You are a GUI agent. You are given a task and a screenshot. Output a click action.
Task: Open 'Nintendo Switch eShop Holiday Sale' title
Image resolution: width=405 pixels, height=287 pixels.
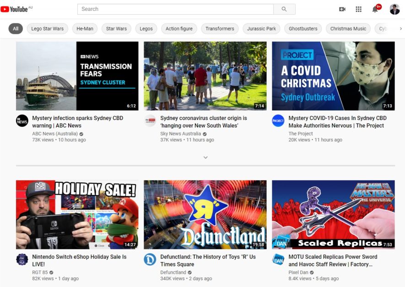point(79,260)
